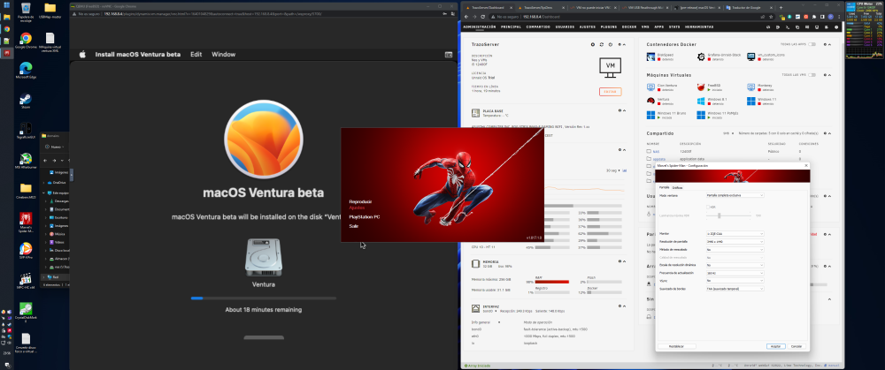The image size is (885, 370).
Task: Open the Docker menu in Unraid
Action: (628, 26)
